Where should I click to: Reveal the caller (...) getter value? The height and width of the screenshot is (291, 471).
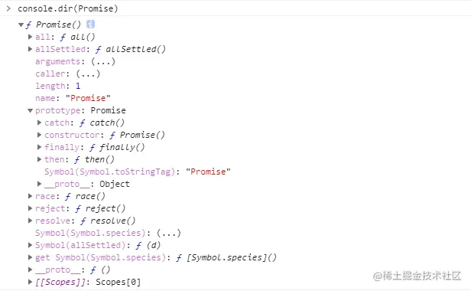[x=88, y=74]
